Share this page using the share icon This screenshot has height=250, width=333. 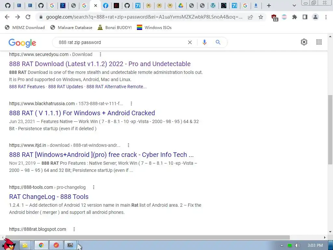(x=250, y=17)
